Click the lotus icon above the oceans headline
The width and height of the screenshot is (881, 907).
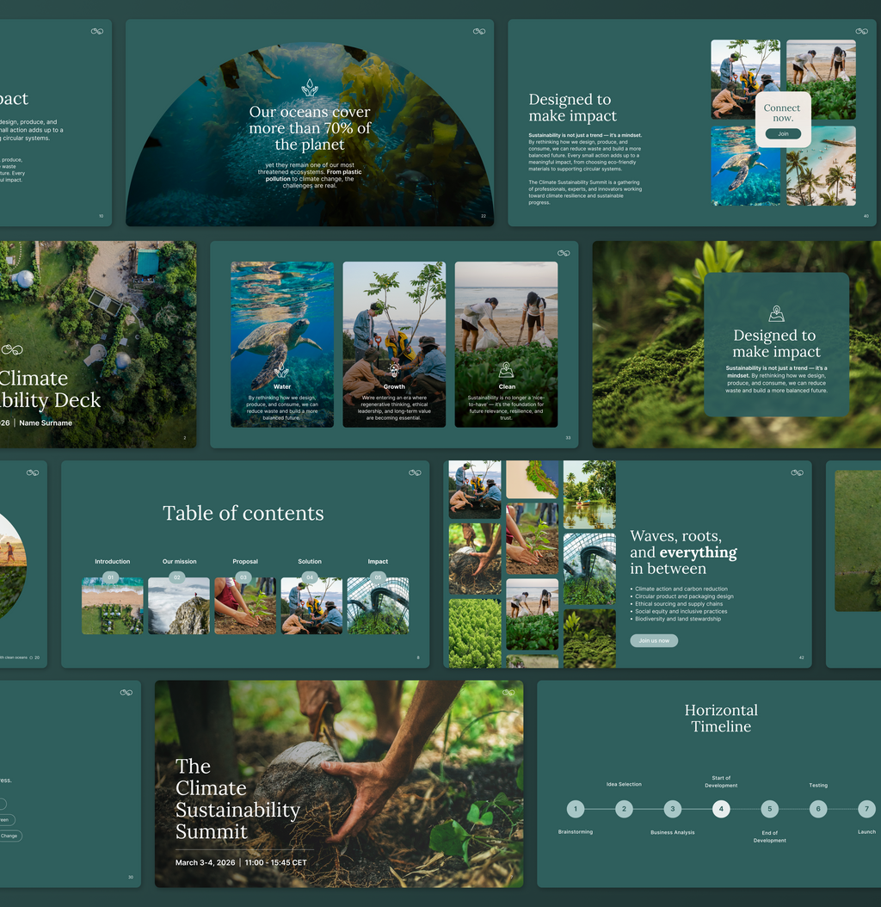pos(310,88)
